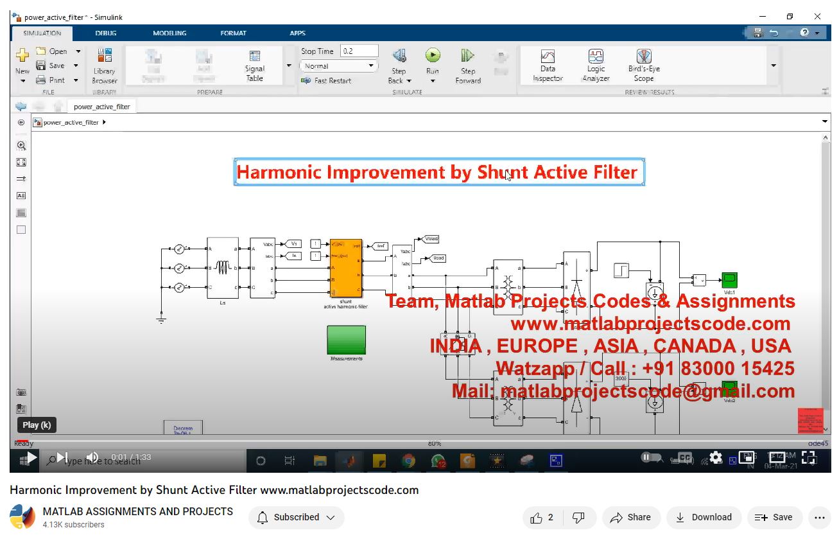The width and height of the screenshot is (839, 537).
Task: Open the Apps ribbon tab
Action: click(297, 33)
